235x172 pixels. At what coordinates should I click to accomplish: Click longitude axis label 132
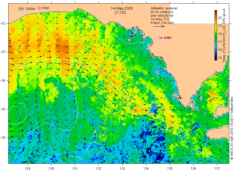[99, 169]
